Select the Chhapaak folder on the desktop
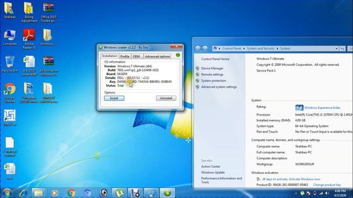 point(29,92)
